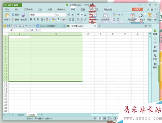Open the fill color dropdown arrow
This screenshot has height=123, width=162.
coord(56,20)
